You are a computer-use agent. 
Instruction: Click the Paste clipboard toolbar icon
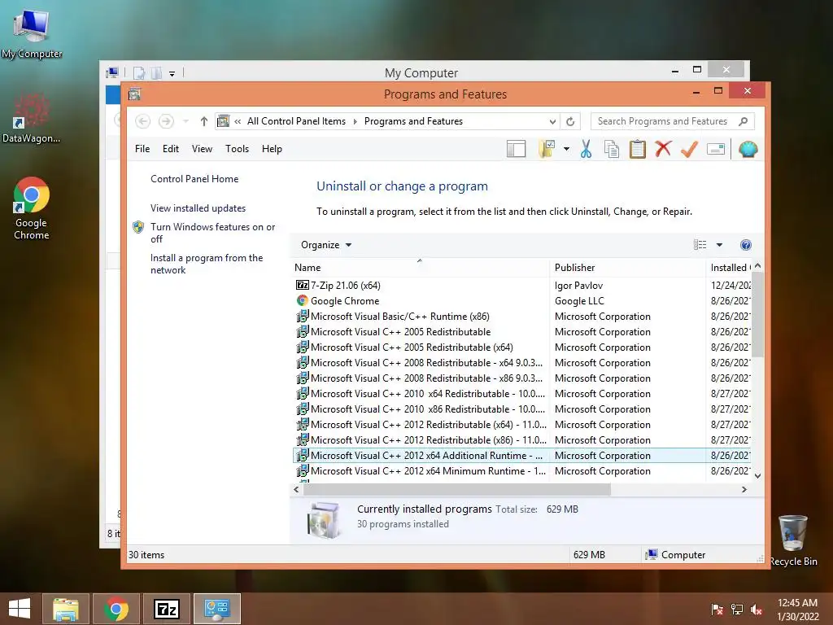tap(638, 150)
